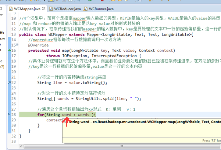Viewport: 221px width, 150px height.
Task: Click the Java file icon on WCRunner.java tab
Action: 85,9
